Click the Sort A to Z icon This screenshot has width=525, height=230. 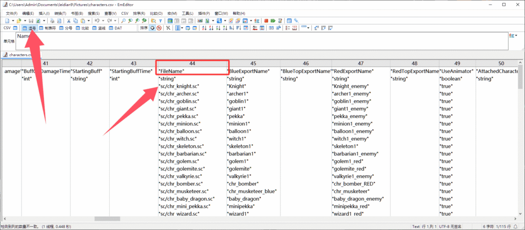[x=204, y=28]
